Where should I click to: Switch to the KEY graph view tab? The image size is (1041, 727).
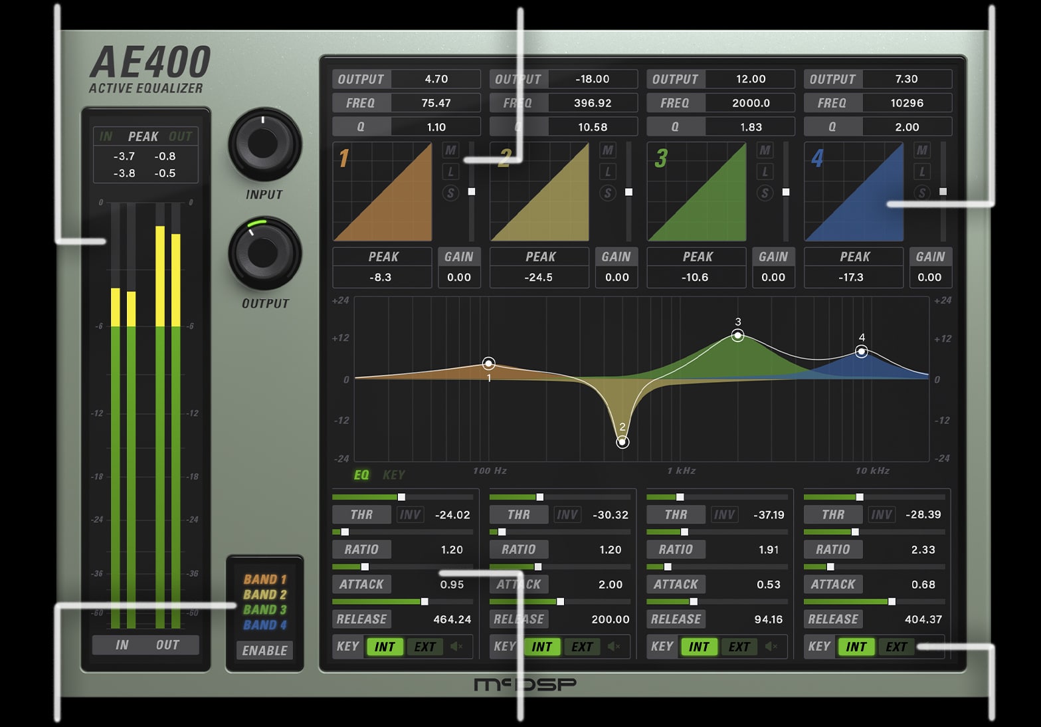tap(393, 474)
